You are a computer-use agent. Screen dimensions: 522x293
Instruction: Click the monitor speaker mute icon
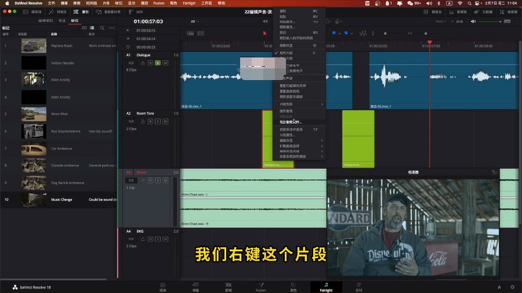click(473, 21)
